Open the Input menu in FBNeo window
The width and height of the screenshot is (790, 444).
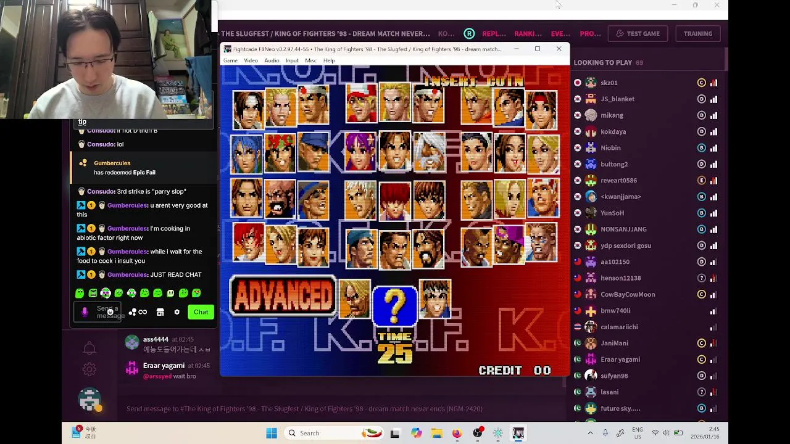pyautogui.click(x=292, y=60)
